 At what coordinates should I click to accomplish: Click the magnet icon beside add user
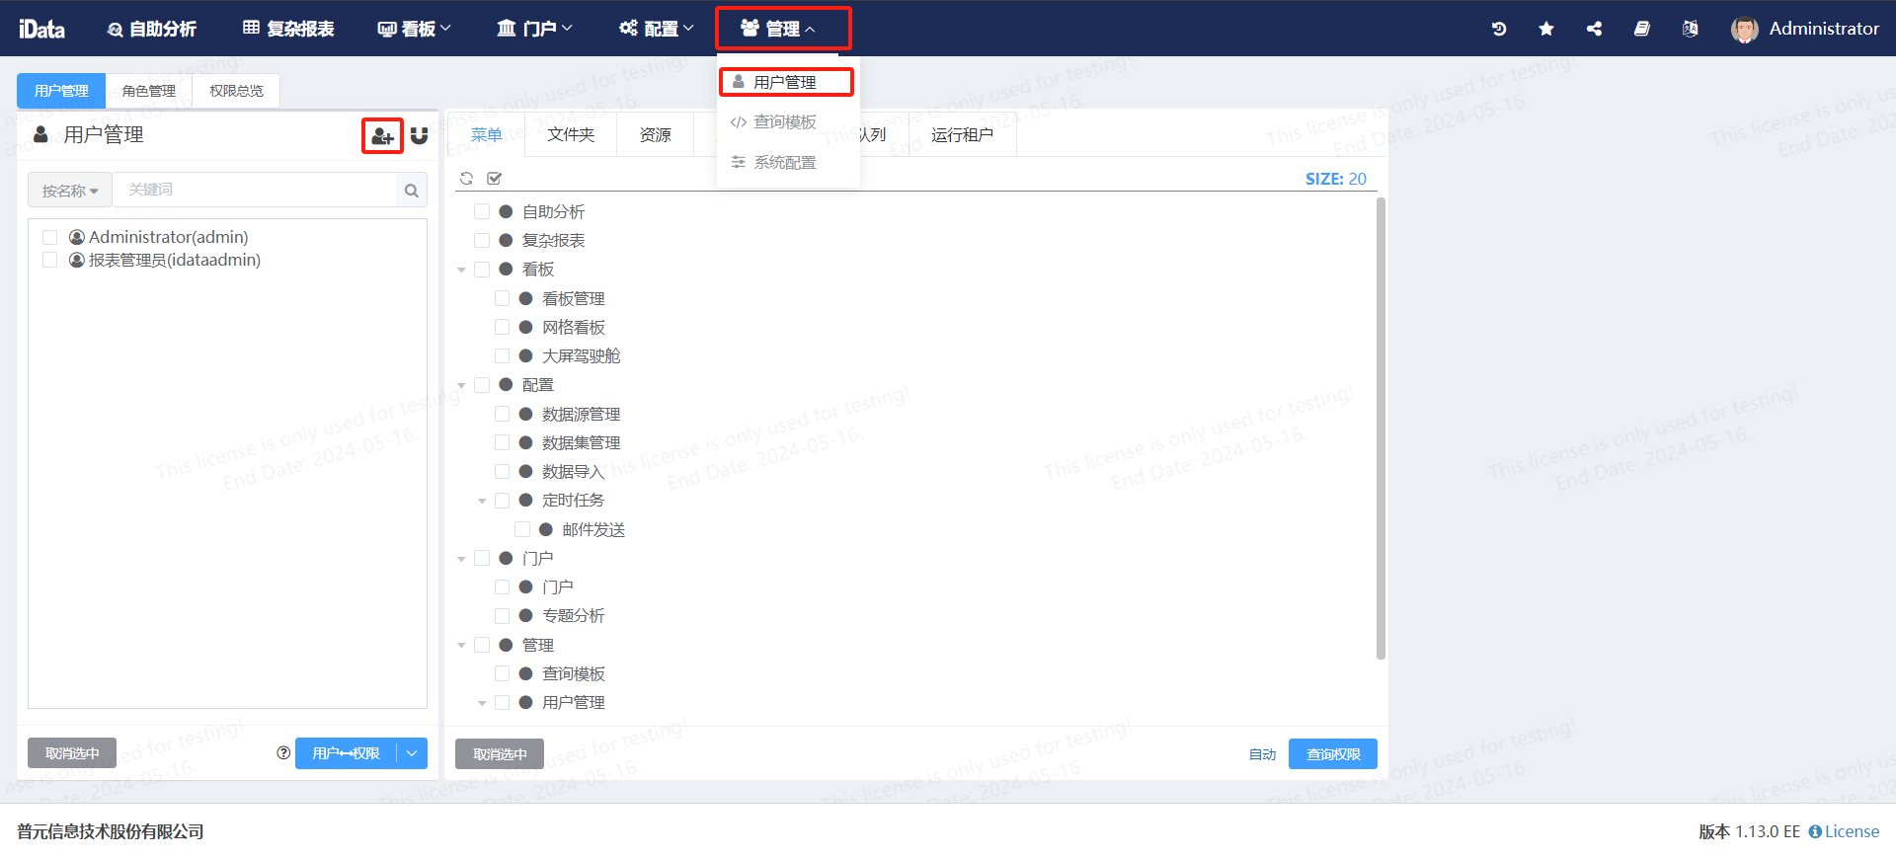[x=420, y=136]
